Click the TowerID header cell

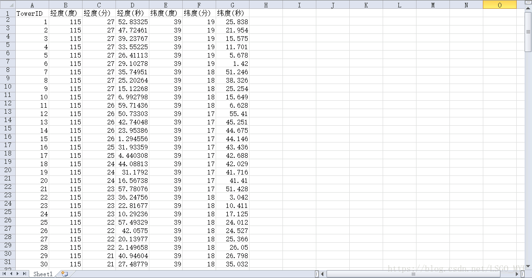(32, 13)
